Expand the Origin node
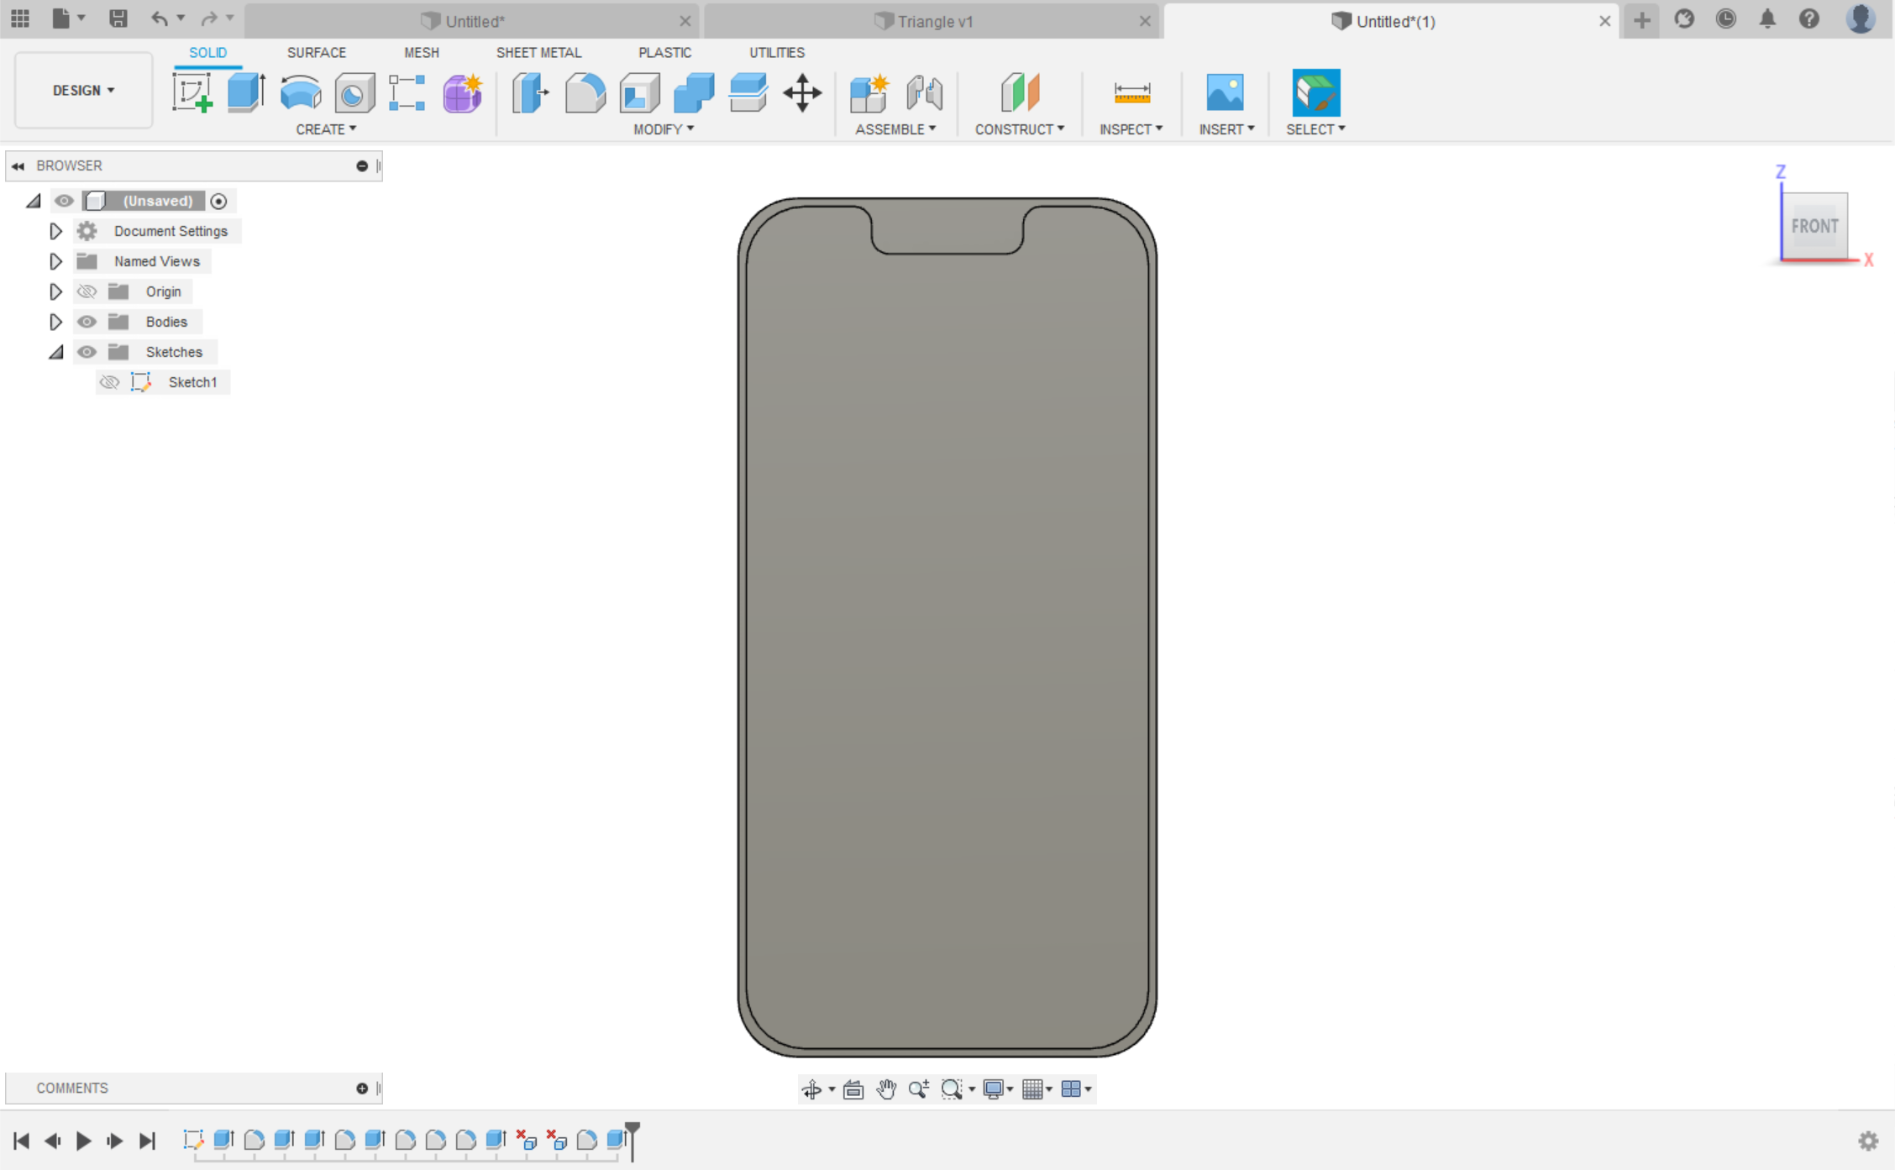 [55, 291]
